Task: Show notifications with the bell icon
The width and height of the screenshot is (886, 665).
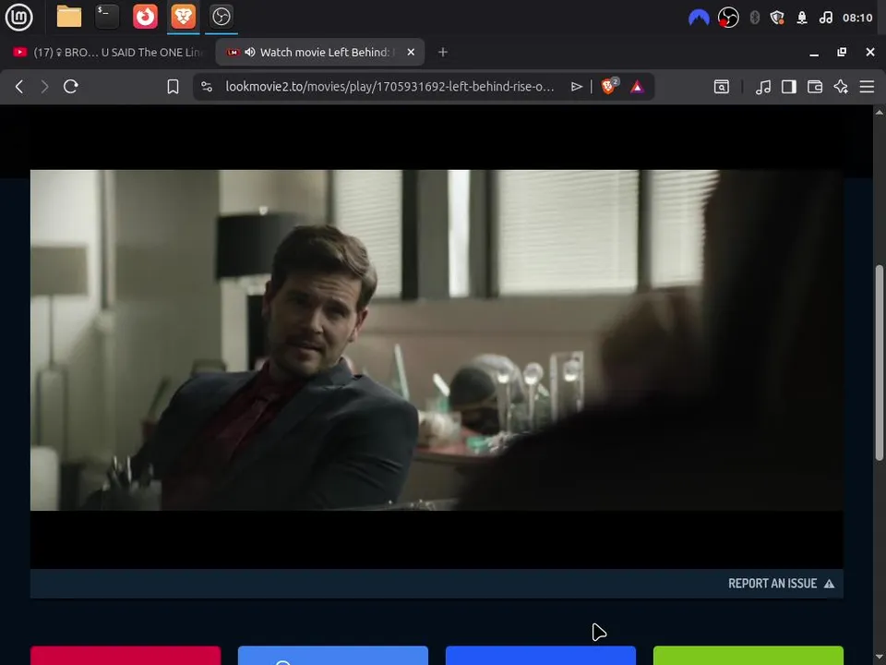Action: pos(801,18)
